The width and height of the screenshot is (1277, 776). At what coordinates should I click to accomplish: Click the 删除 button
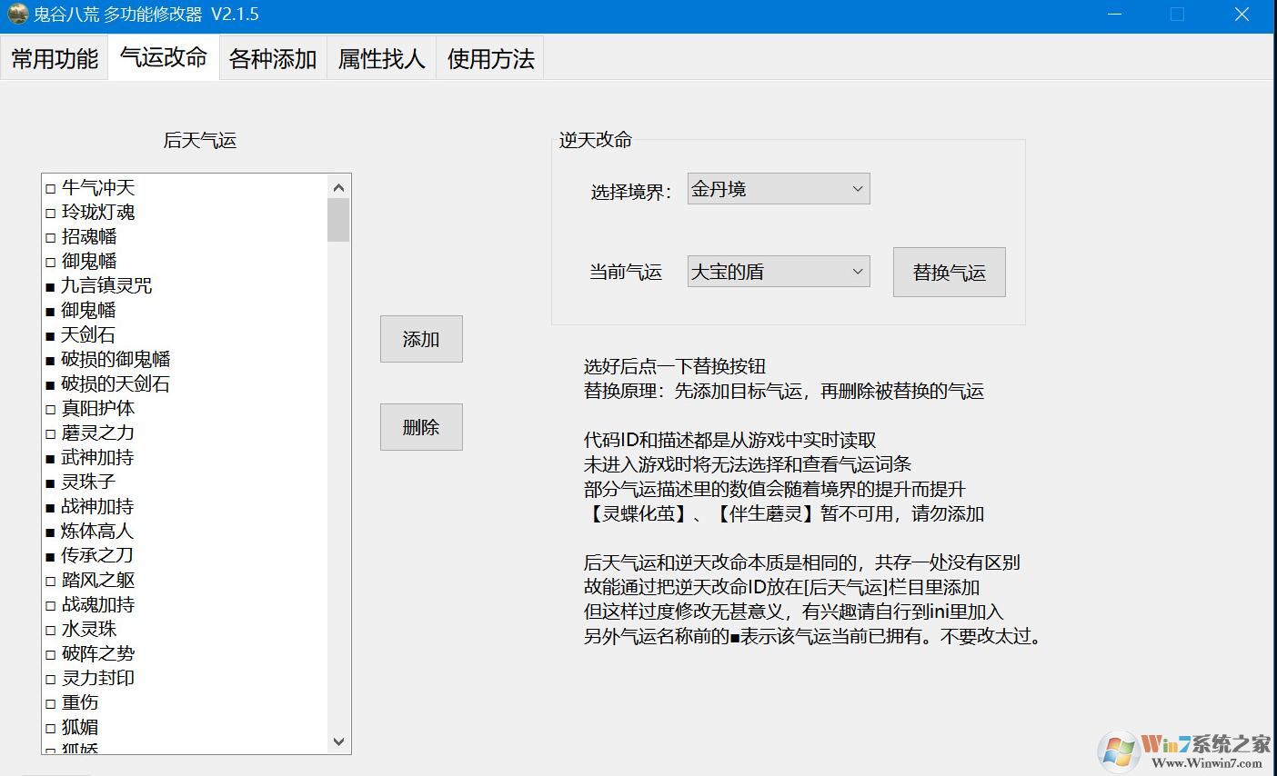click(x=421, y=427)
